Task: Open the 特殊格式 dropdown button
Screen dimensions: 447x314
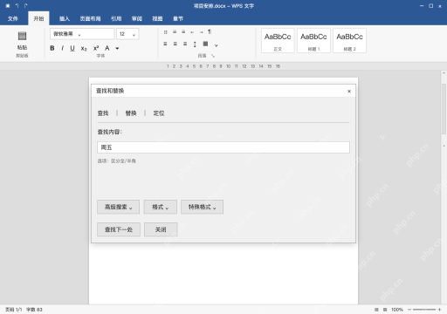Action: click(202, 207)
